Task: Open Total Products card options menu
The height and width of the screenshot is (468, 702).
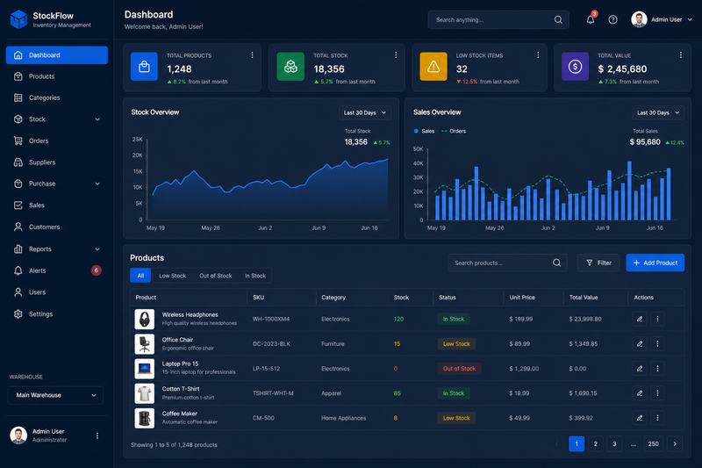Action: 252,55
